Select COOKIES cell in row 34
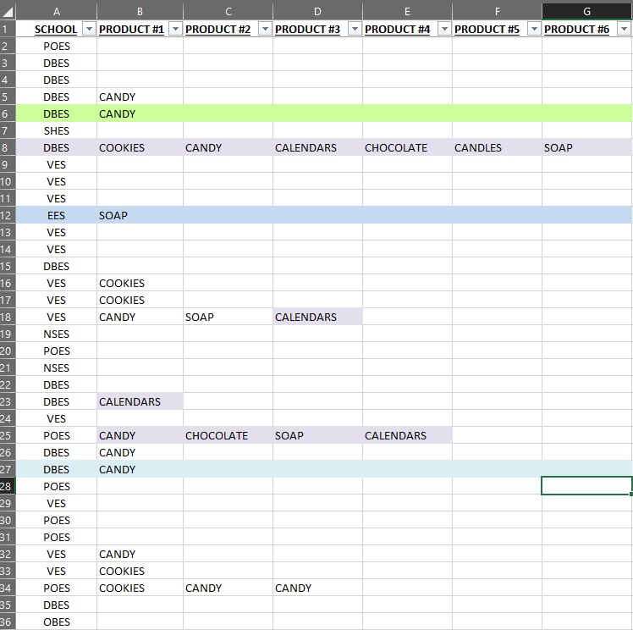 pos(140,588)
